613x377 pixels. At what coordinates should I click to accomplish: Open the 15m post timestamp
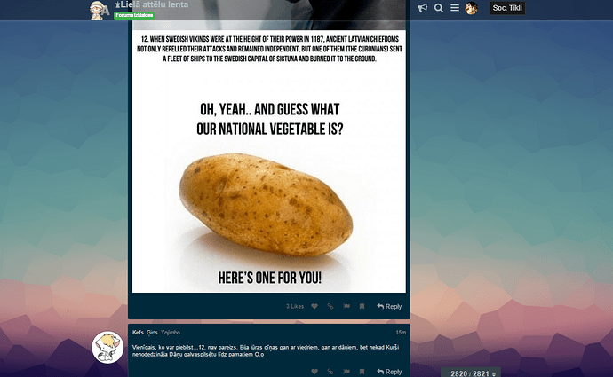(x=401, y=333)
